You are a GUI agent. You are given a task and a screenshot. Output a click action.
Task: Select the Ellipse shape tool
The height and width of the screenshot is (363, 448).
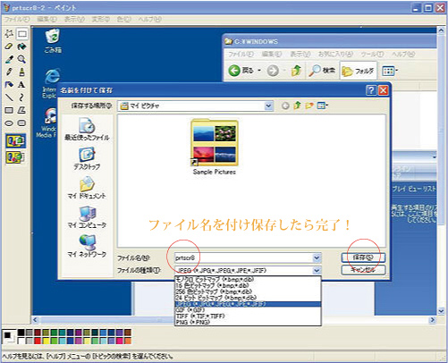(9, 123)
